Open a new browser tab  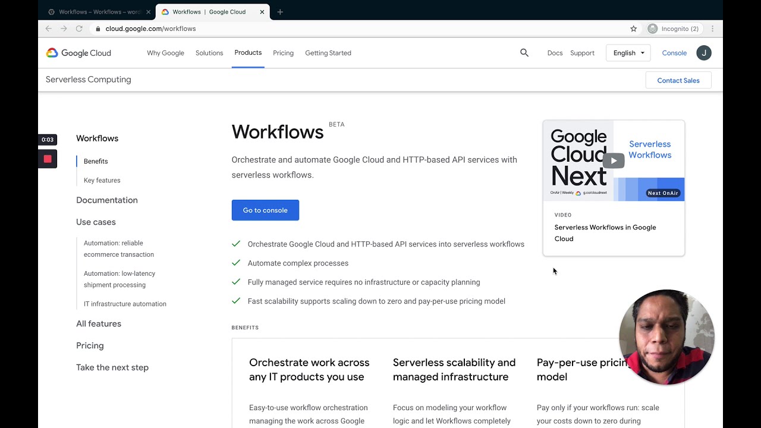point(280,12)
